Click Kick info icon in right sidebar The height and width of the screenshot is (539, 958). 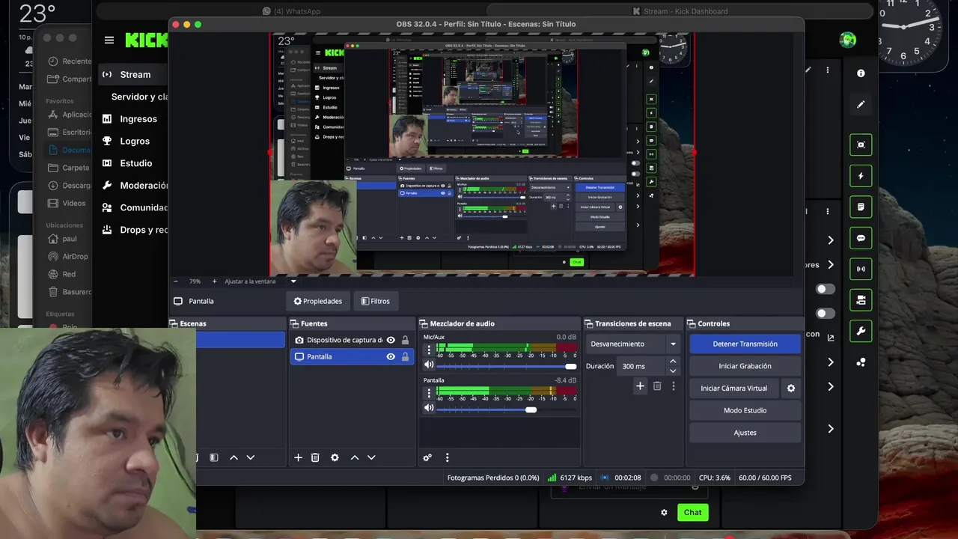coord(861,73)
